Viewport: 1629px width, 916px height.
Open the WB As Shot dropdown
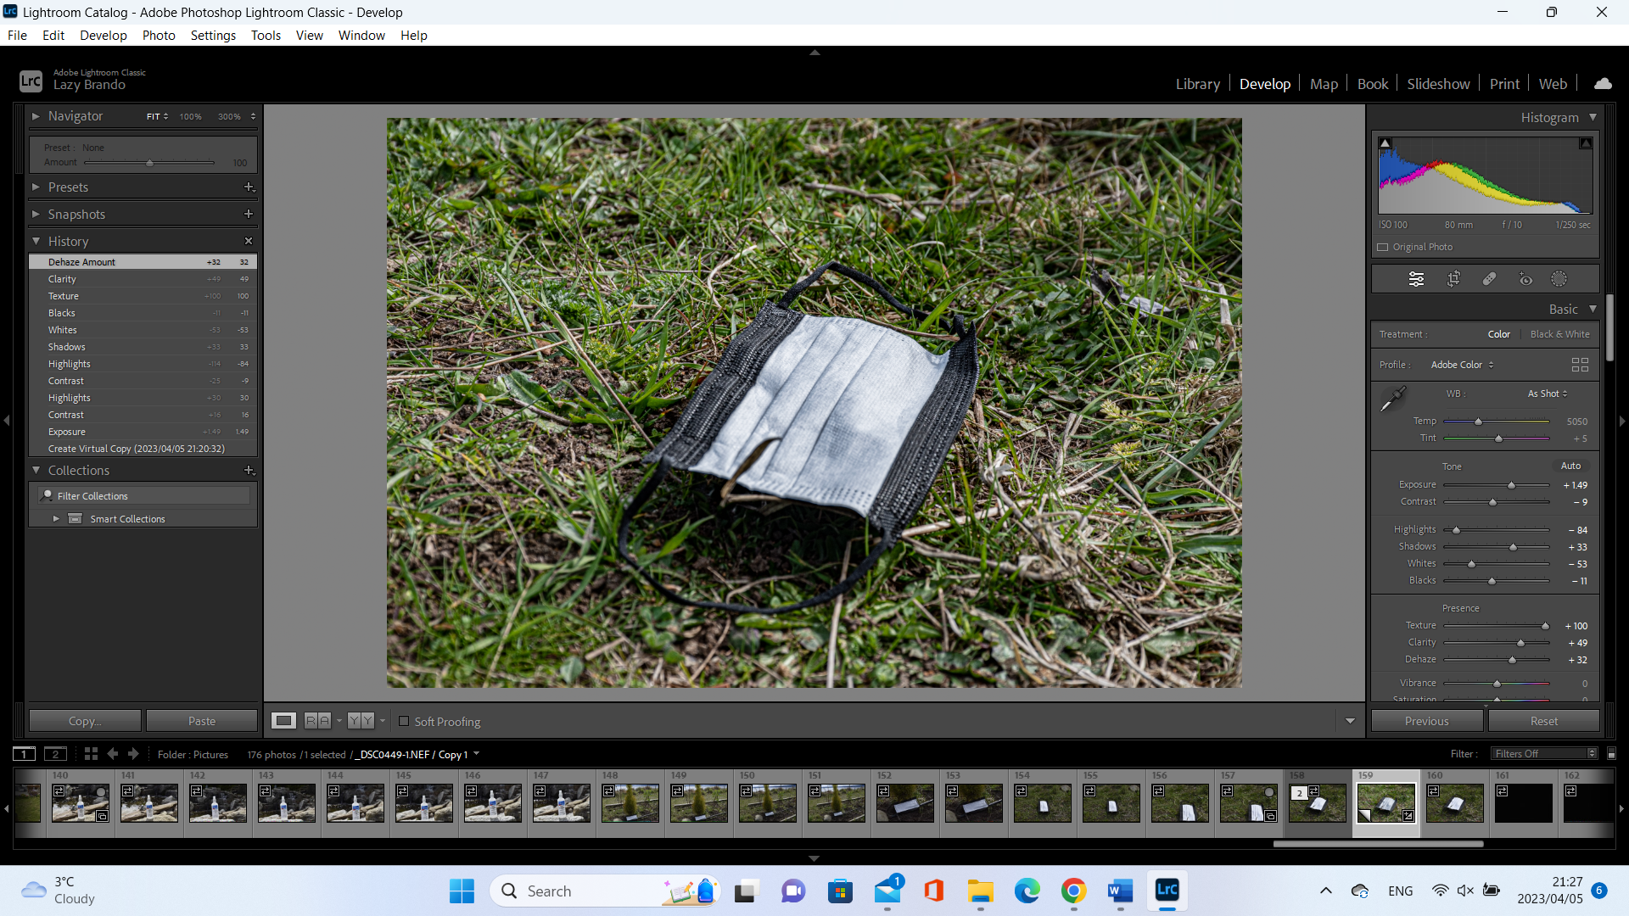point(1548,394)
